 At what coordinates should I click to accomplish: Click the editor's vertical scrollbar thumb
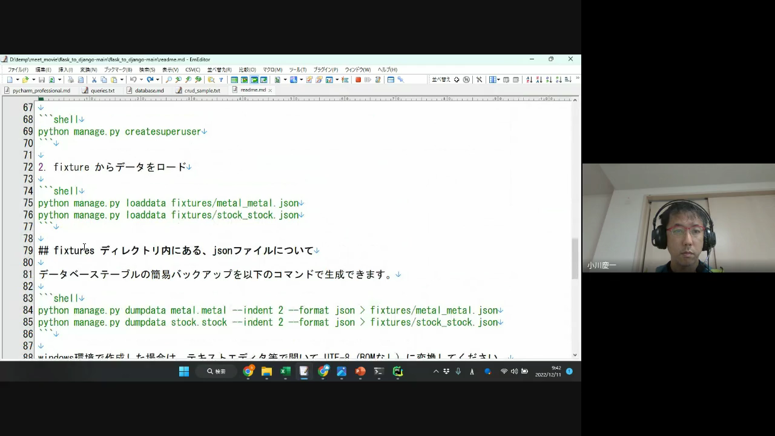coord(575,259)
